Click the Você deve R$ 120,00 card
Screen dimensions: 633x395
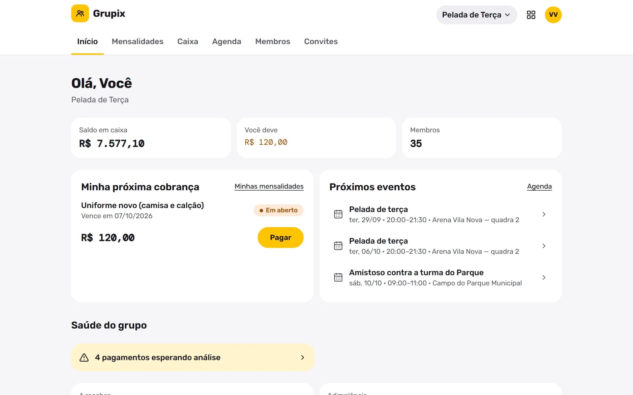click(316, 138)
